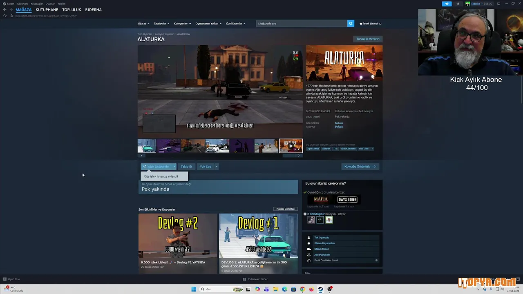Screen dimensions: 523x294
Task: Go back with the left arrow
Action: (x=5, y=10)
